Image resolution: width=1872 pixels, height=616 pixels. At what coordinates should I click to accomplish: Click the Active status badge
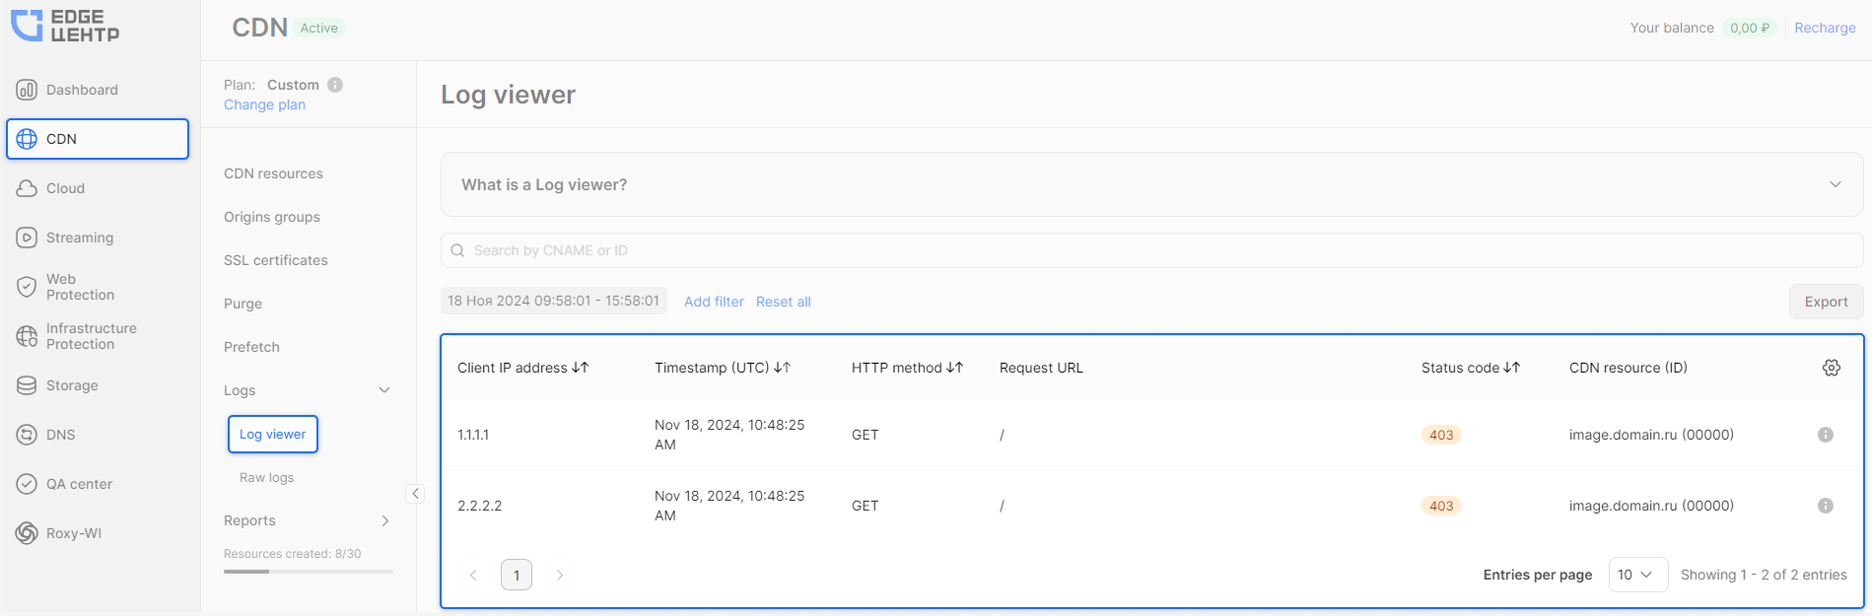[x=319, y=28]
